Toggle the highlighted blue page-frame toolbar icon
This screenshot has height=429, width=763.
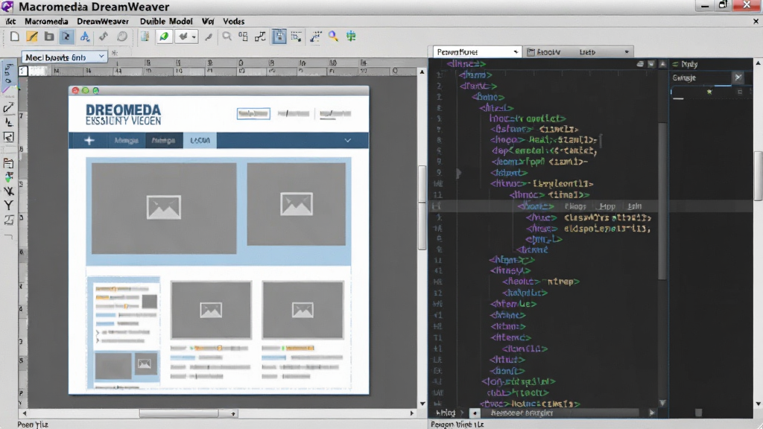(279, 36)
